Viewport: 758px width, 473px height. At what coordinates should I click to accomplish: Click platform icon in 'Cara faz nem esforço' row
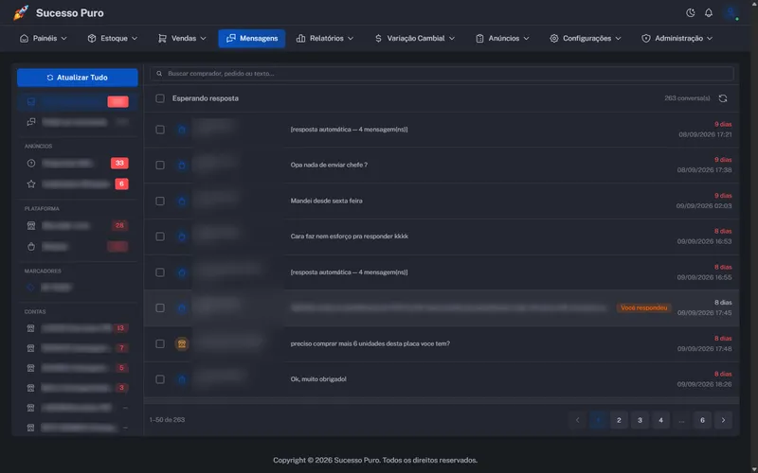pos(182,236)
